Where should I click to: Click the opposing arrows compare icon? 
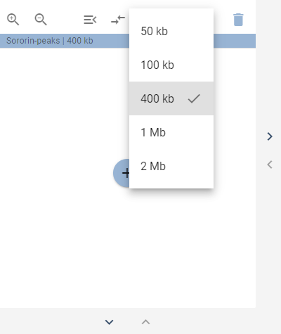(118, 20)
